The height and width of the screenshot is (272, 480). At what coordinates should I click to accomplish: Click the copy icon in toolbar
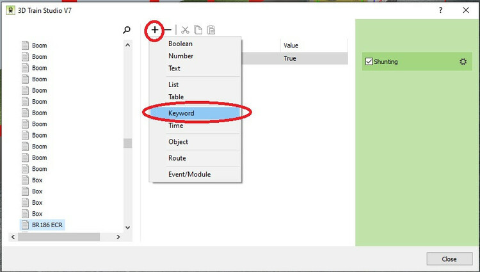(x=198, y=29)
